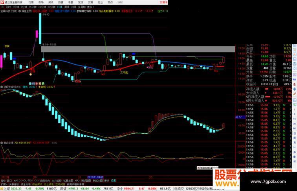This screenshot has width=297, height=191.
Task: Click the 三平底 pattern label on chart
Action: [124, 73]
